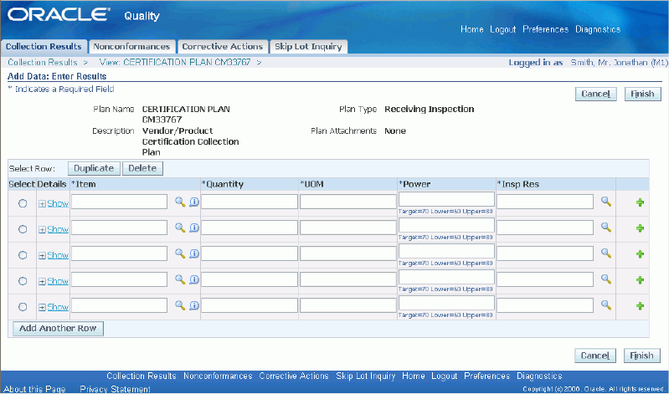Select the third row radio button
669x394 pixels.
(23, 255)
